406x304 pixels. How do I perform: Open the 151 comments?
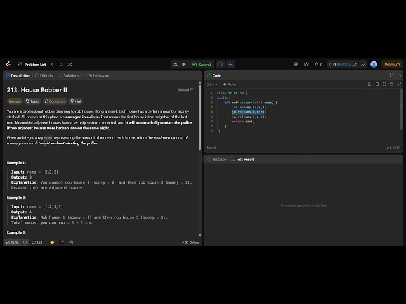[x=37, y=242]
